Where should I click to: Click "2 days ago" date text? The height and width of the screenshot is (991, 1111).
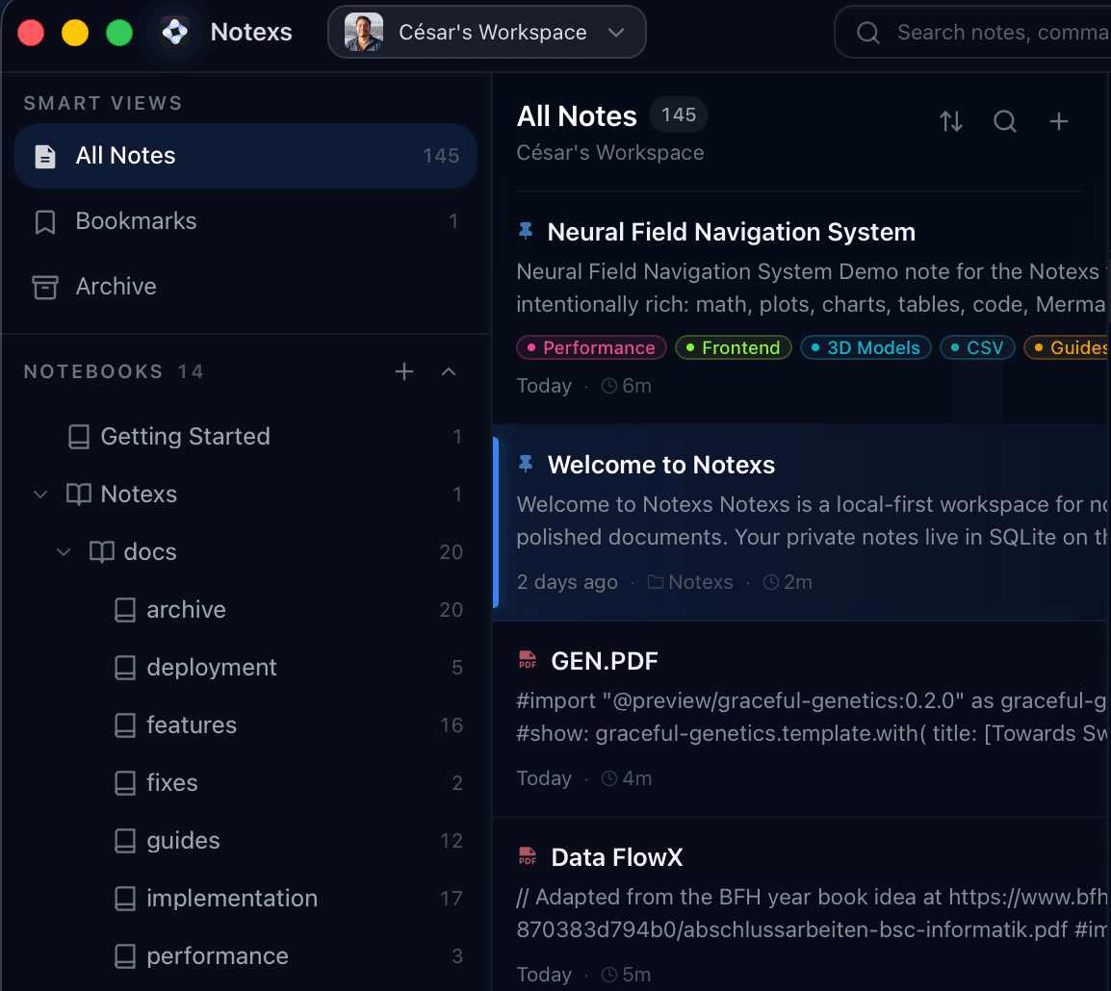point(567,582)
